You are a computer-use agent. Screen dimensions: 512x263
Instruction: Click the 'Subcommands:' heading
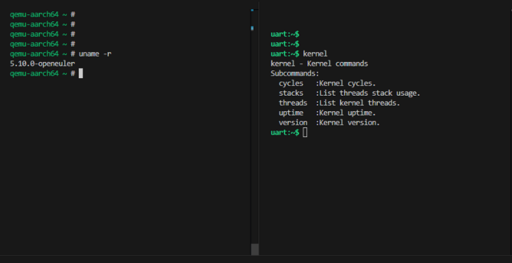pos(294,73)
